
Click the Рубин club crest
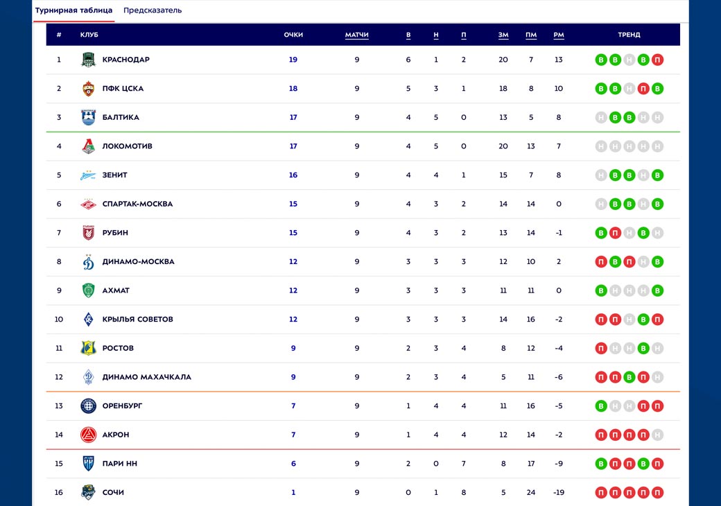pos(88,233)
